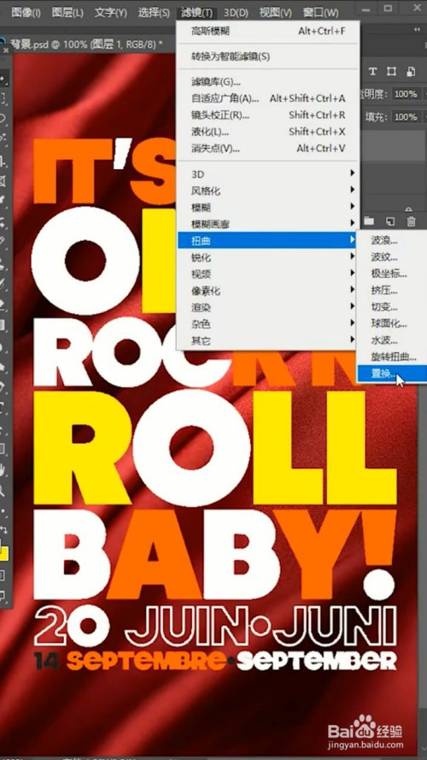Select the Rectangle shape tool
Image resolution: width=427 pixels, height=760 pixels.
coord(3,449)
